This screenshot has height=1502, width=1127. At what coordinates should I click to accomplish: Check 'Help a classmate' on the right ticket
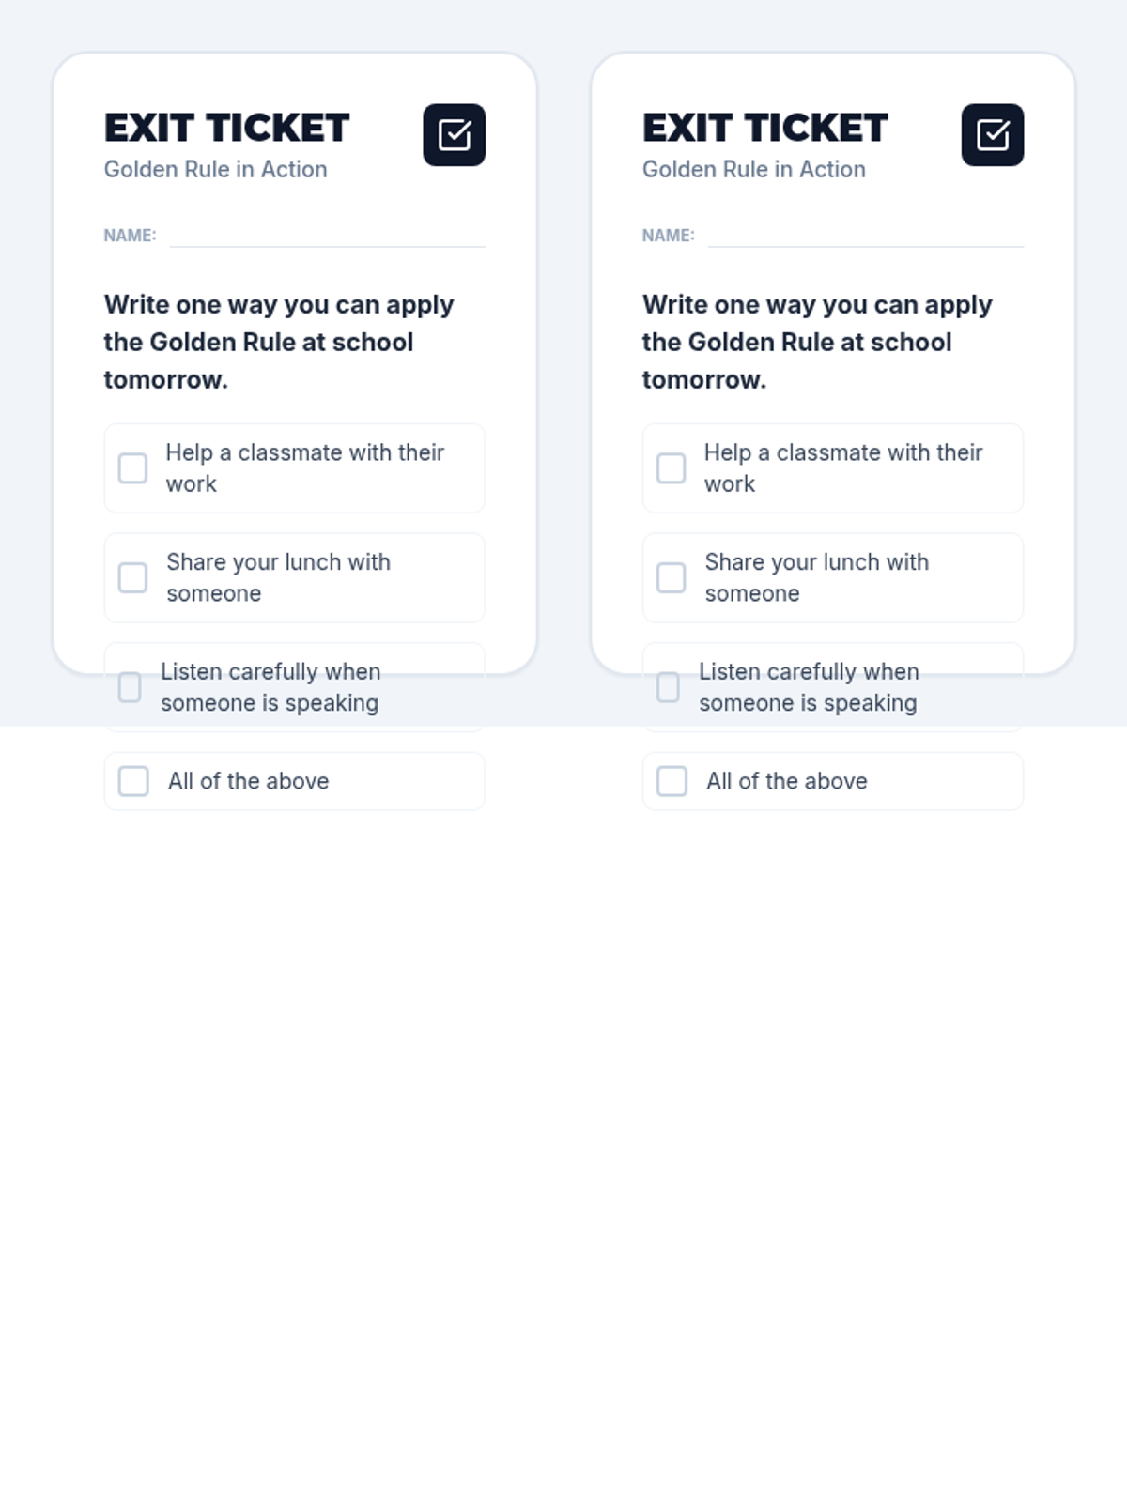[671, 468]
